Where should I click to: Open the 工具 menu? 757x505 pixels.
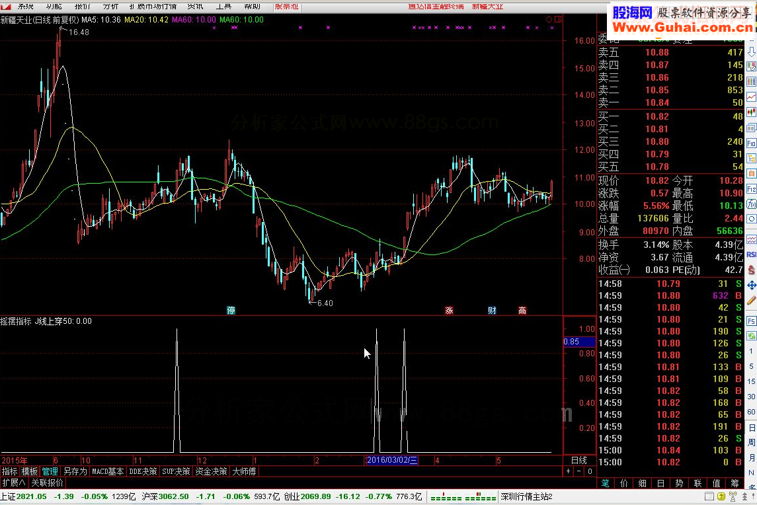click(223, 6)
